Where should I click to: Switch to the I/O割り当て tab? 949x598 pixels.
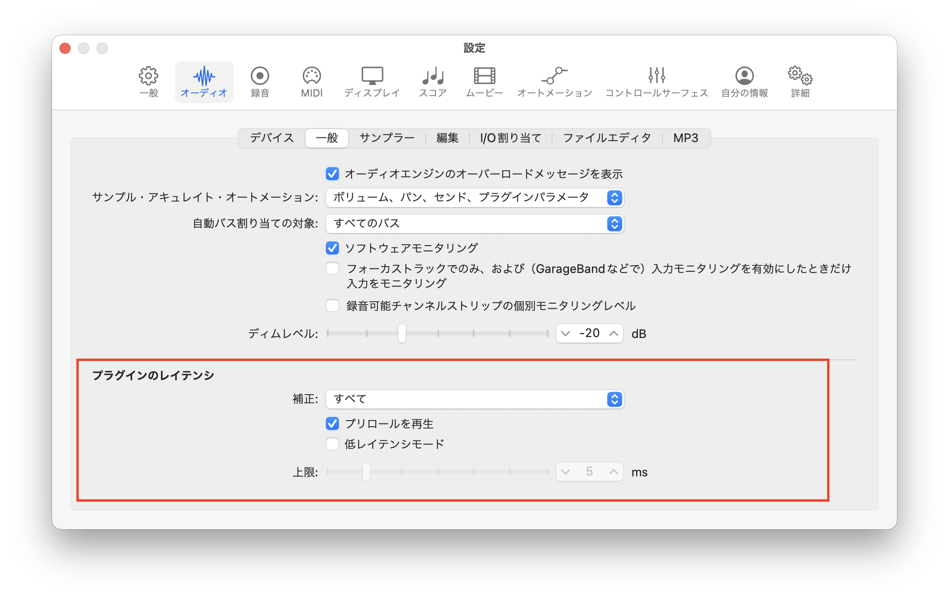pos(510,138)
